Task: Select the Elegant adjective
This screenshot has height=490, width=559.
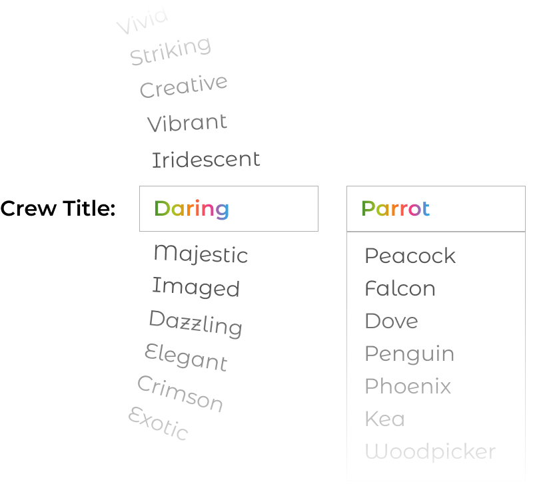Action: point(186,358)
